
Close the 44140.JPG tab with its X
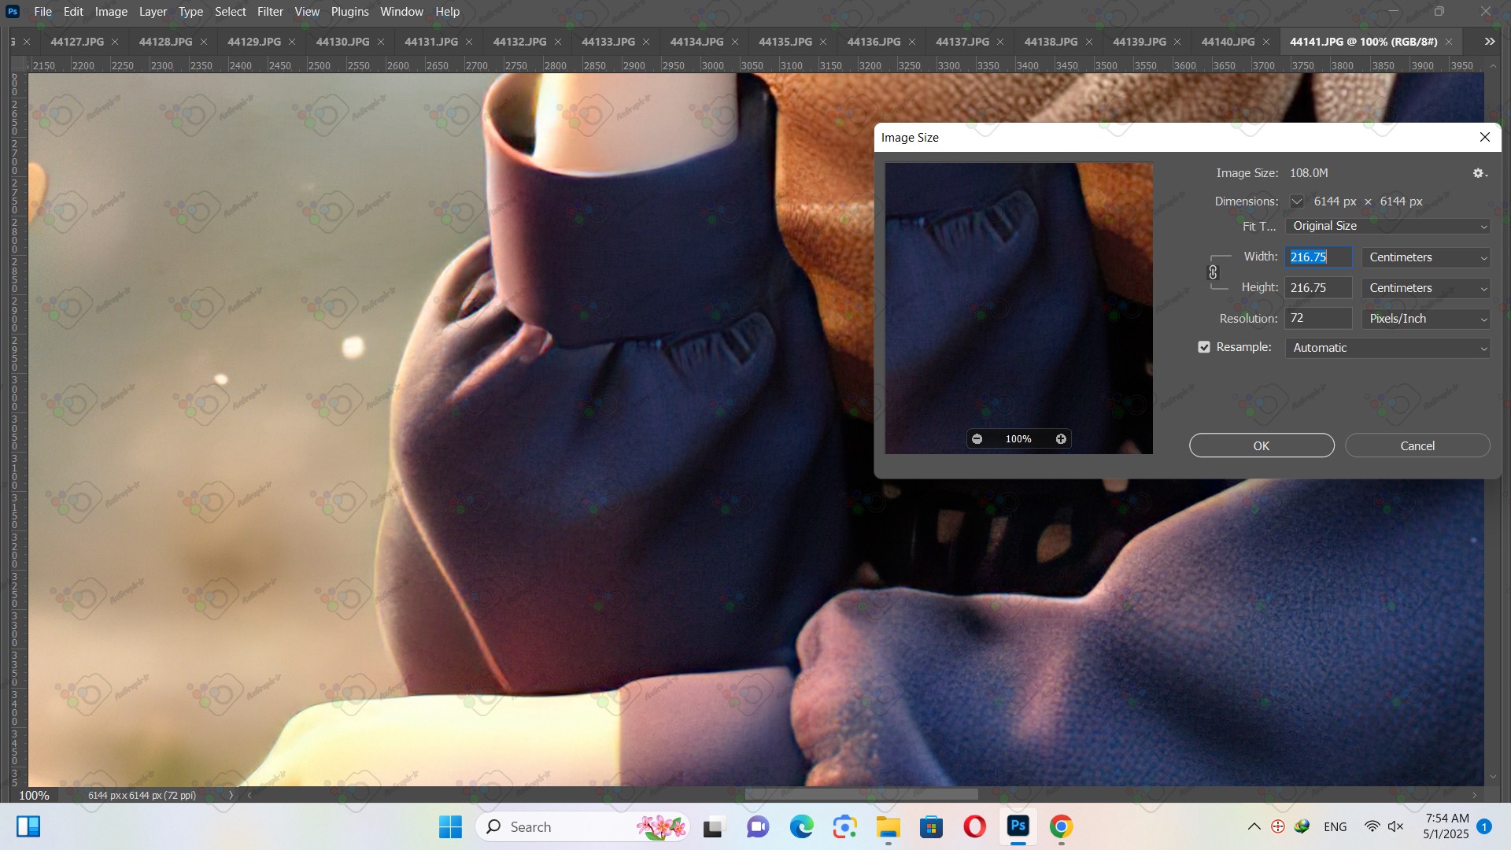coord(1266,42)
